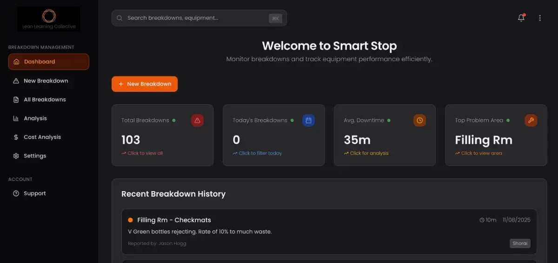Click the orange clock icon on Avg. Downtime
Screen dimensions: 558x263
419,121
